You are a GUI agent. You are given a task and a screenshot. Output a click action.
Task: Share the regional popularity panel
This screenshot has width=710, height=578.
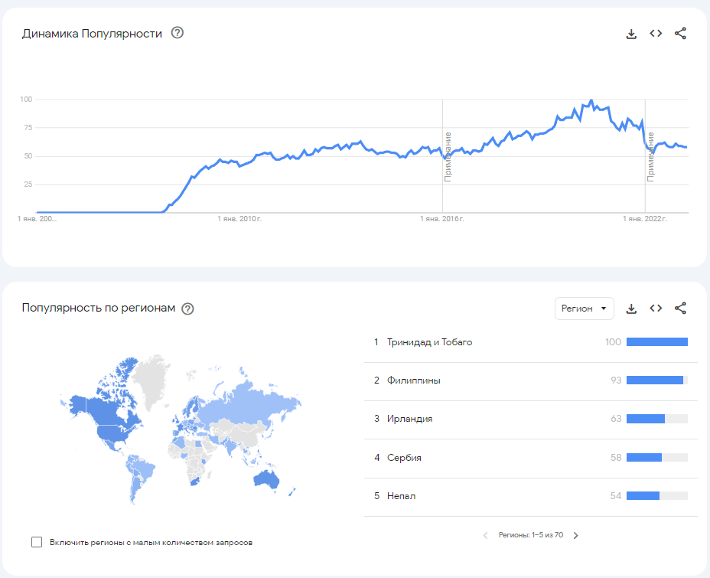(680, 309)
